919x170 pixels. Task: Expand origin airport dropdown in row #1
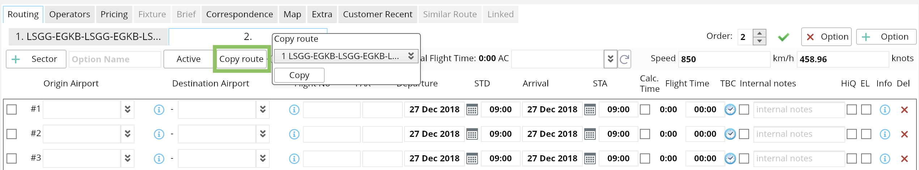point(128,109)
